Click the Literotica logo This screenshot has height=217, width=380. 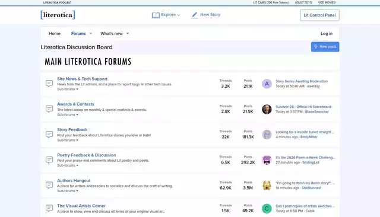(x=58, y=15)
